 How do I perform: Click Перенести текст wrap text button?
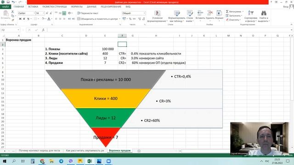click(88, 13)
